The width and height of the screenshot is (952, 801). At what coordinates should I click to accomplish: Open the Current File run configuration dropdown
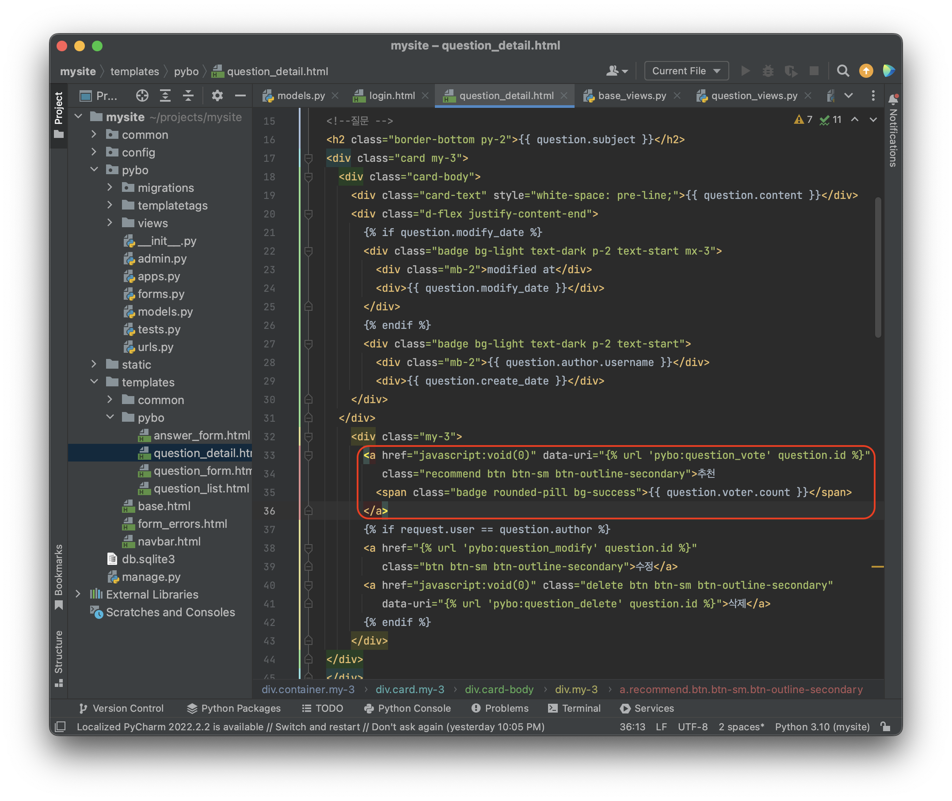[x=686, y=71]
